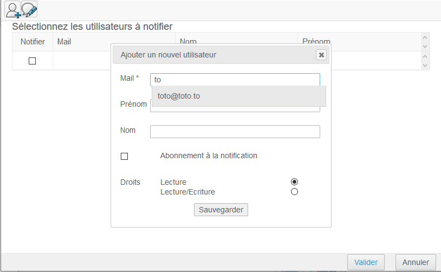Click the table row scroll up arrow
The height and width of the screenshot is (272, 441).
pyautogui.click(x=425, y=56)
